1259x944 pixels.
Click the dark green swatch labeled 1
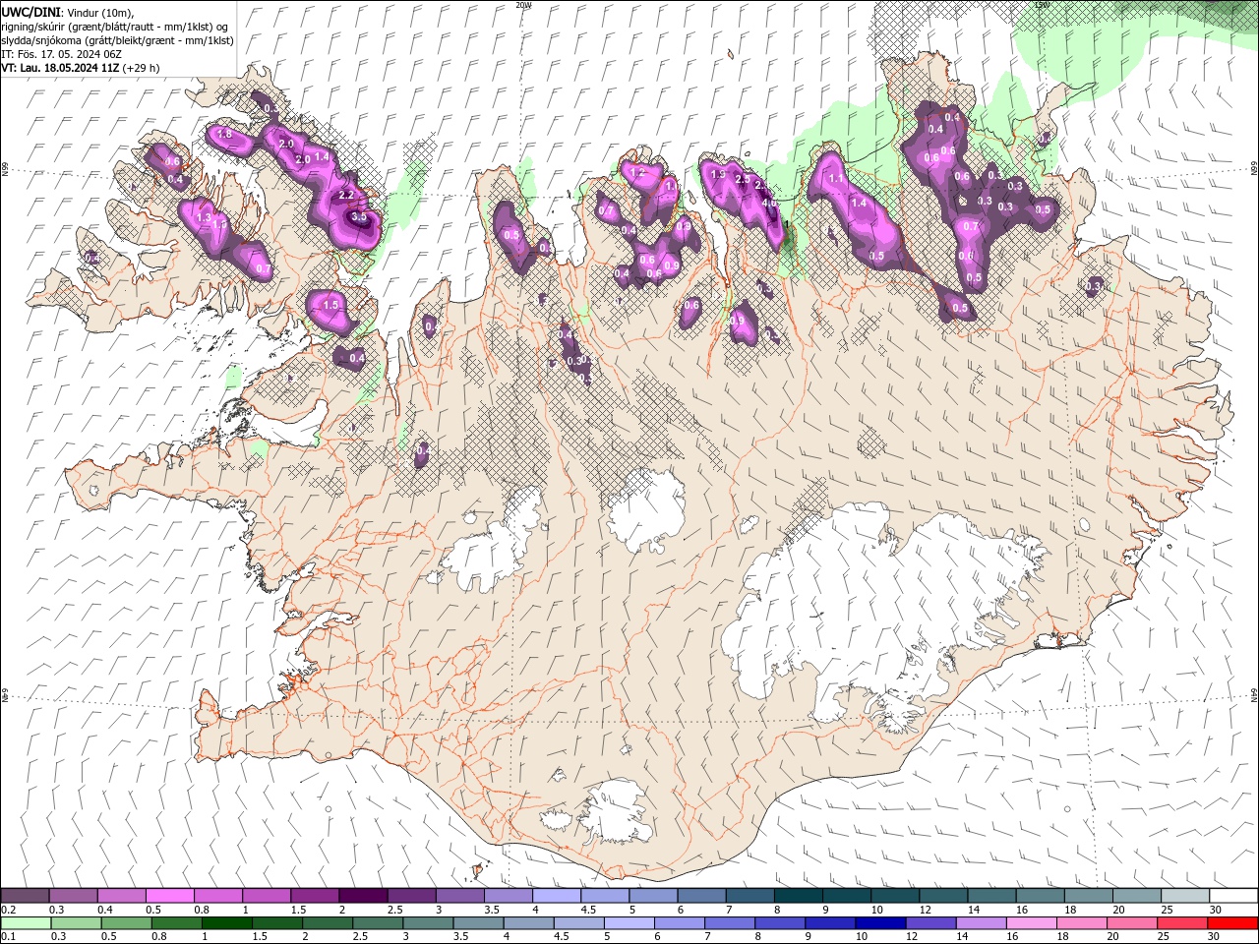[x=227, y=923]
